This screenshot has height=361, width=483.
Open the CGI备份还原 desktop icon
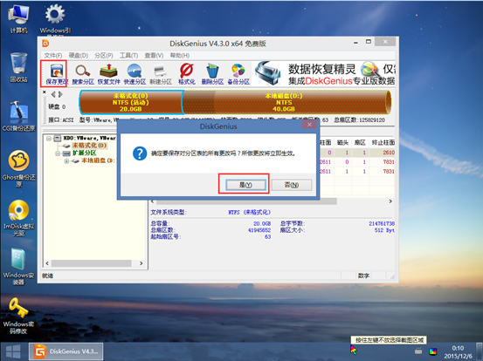point(18,116)
